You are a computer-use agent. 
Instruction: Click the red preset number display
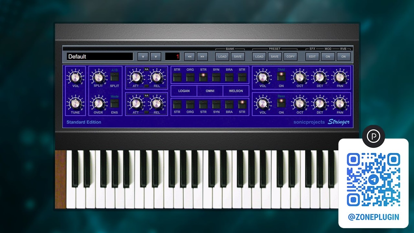click(x=173, y=57)
